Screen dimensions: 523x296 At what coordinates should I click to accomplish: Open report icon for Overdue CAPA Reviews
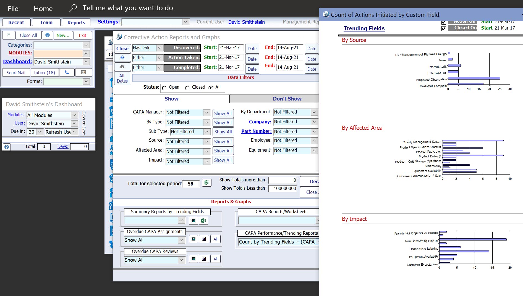click(193, 259)
